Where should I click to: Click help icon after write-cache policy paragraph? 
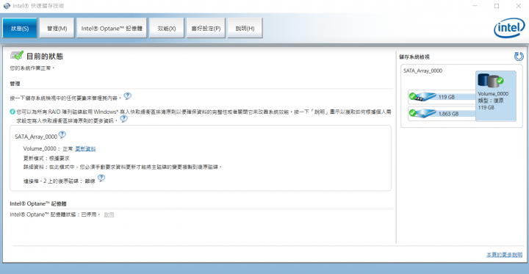[124, 119]
